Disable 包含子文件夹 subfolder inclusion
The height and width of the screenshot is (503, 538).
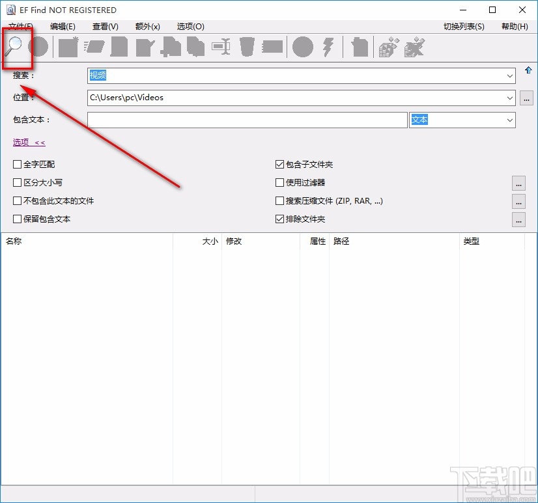click(279, 164)
